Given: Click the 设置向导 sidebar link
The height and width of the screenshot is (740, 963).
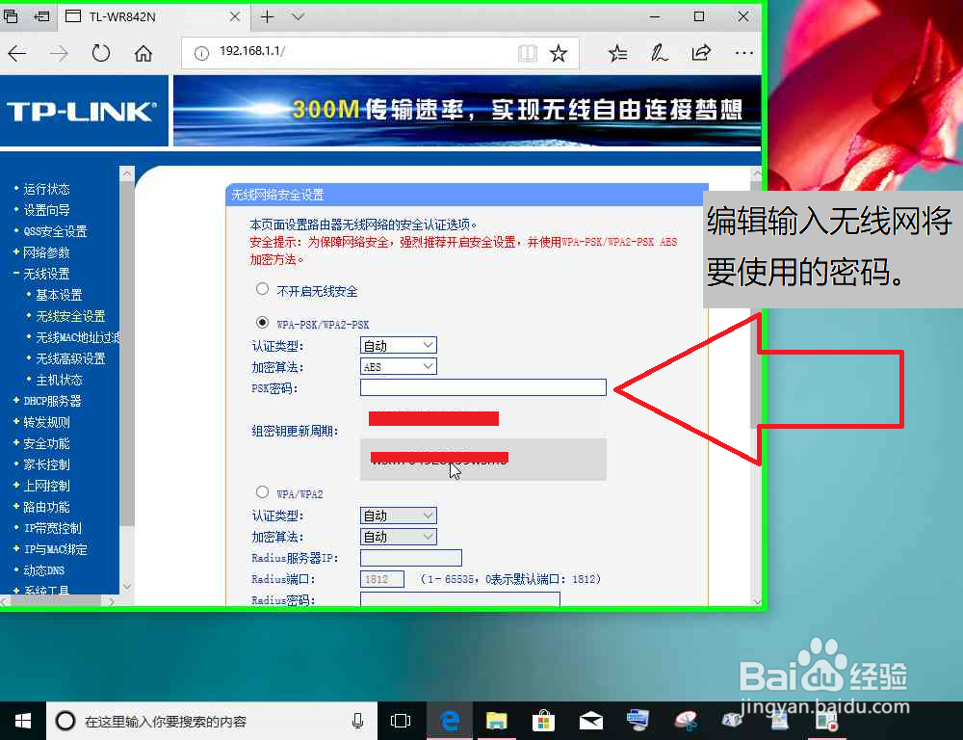Looking at the screenshot, I should coord(46,209).
